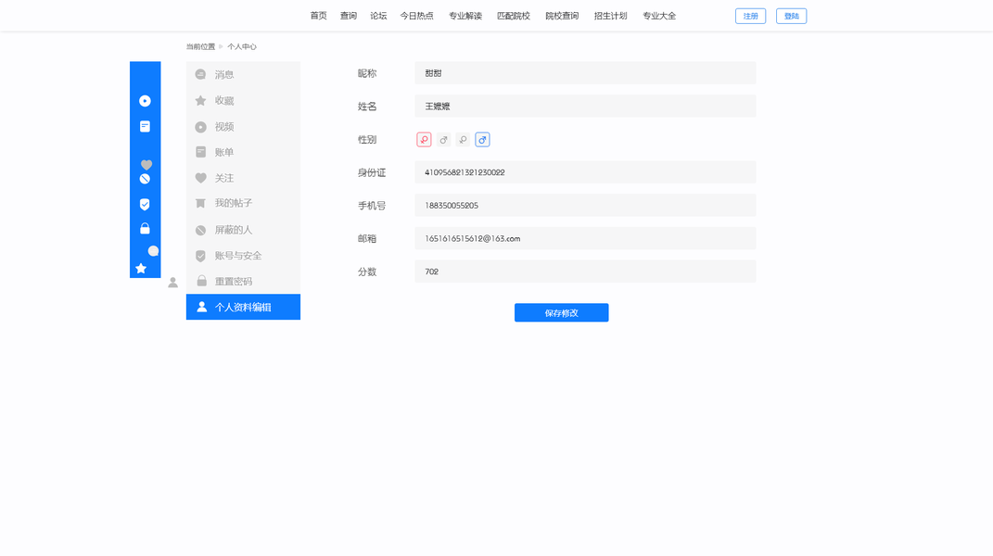
Task: Open 我的帖子 in the side menu
Action: [243, 203]
